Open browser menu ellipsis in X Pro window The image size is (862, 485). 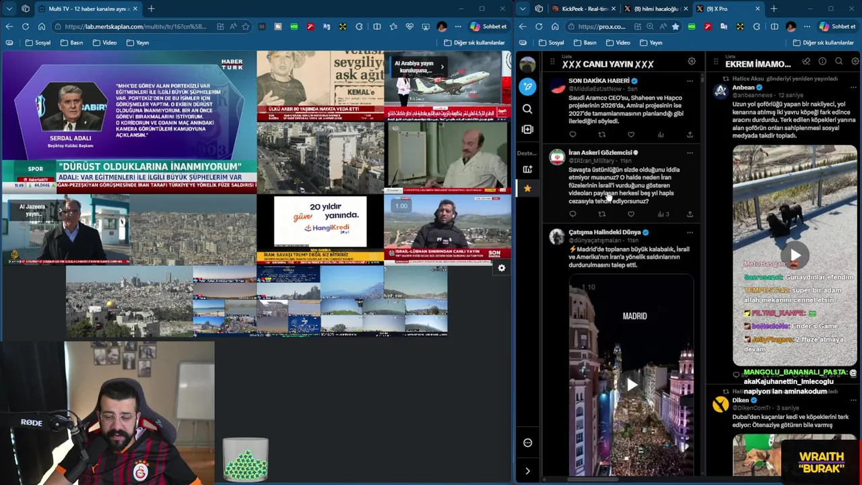click(807, 26)
